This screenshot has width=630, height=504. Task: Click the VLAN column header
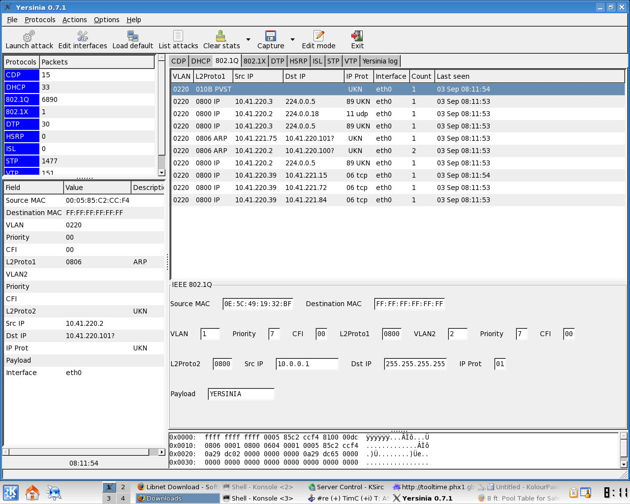(x=182, y=76)
